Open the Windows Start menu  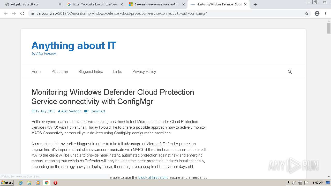[x=7, y=183]
